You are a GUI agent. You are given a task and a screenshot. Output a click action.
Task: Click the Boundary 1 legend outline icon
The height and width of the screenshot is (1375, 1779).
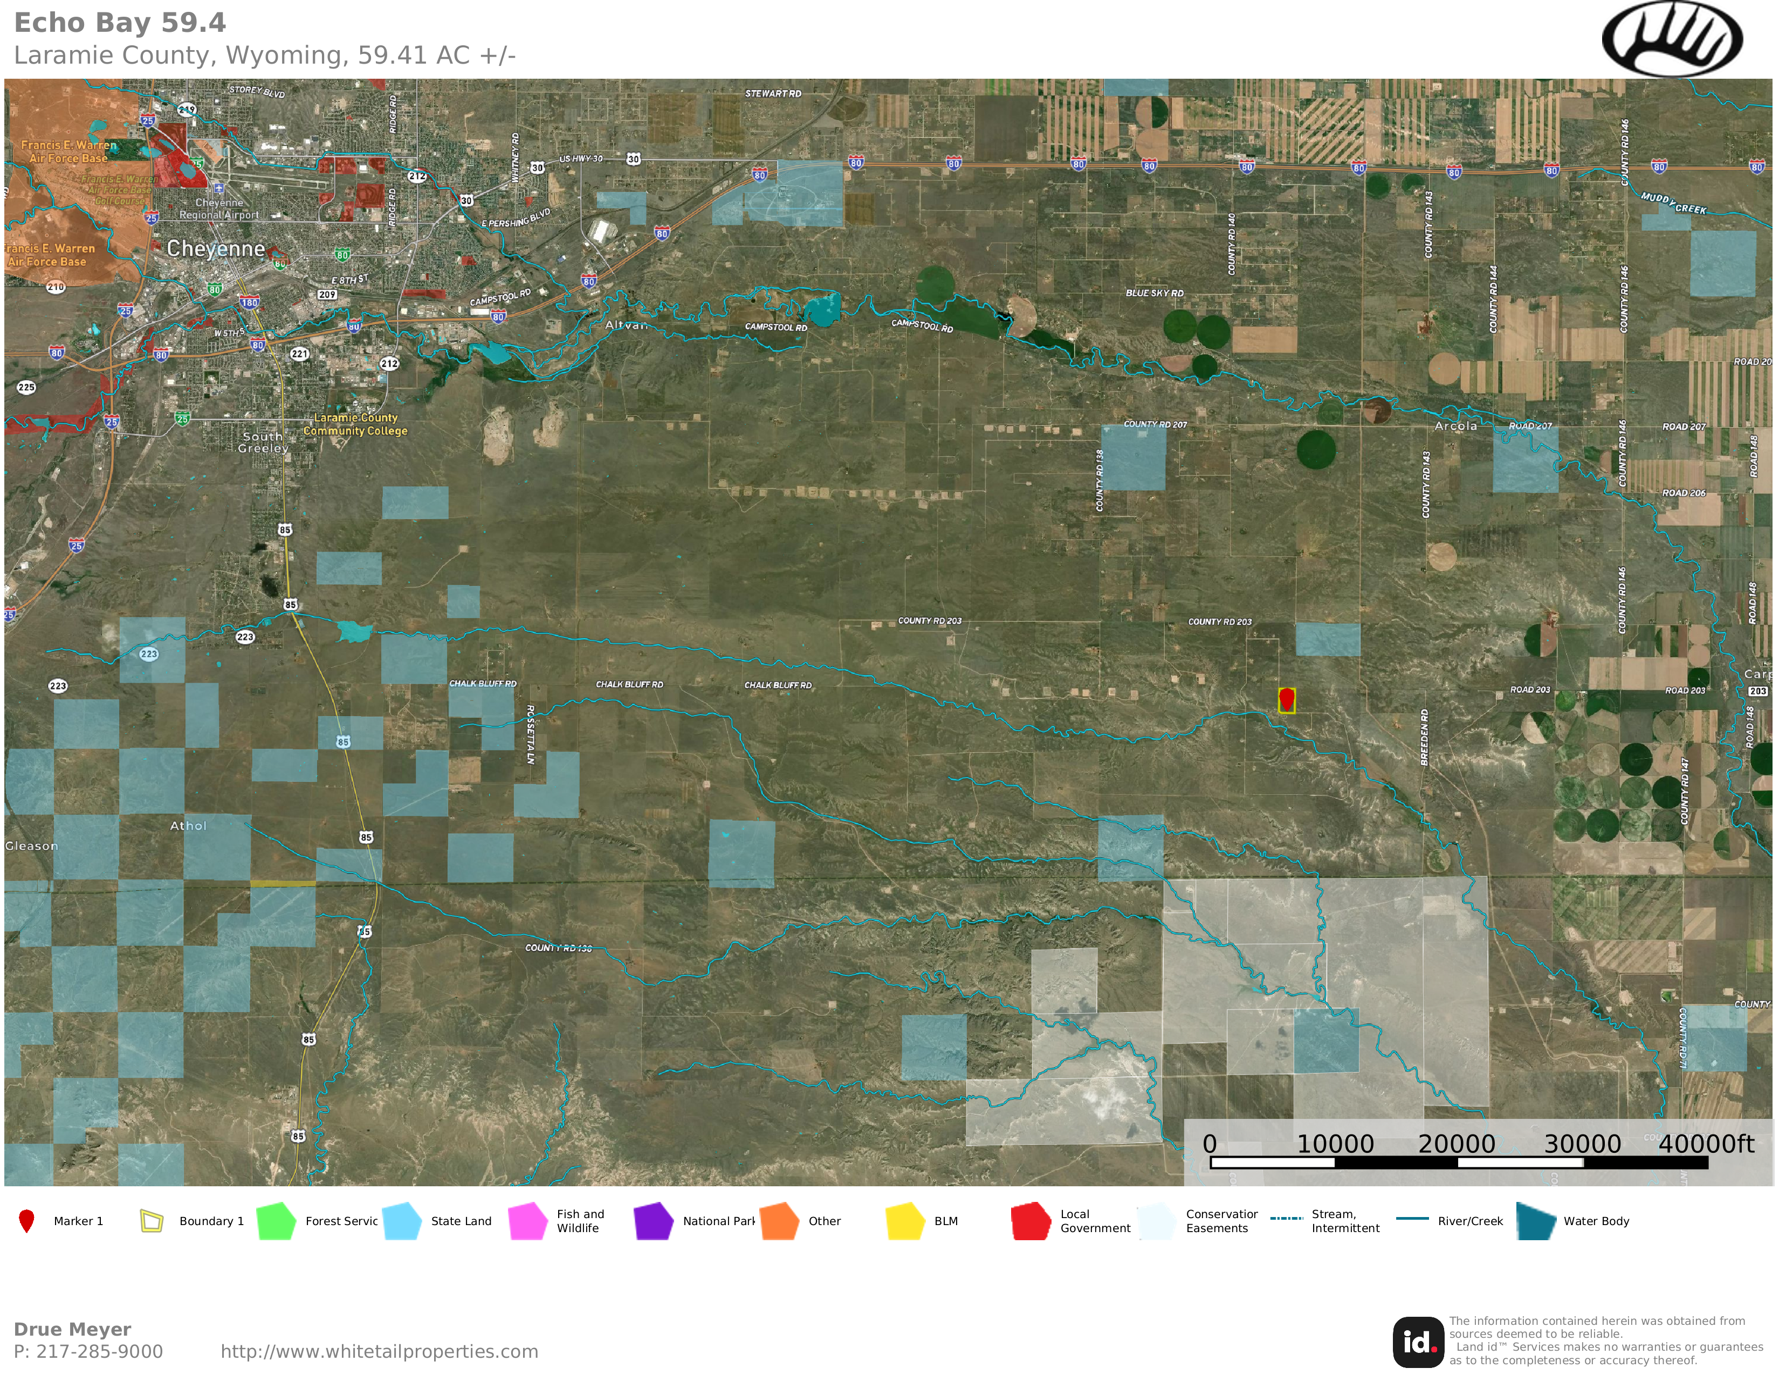tap(152, 1221)
